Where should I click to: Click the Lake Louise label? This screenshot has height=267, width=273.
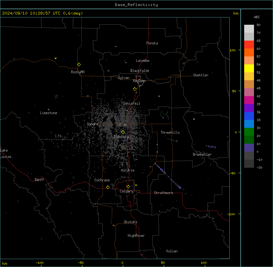(6, 153)
